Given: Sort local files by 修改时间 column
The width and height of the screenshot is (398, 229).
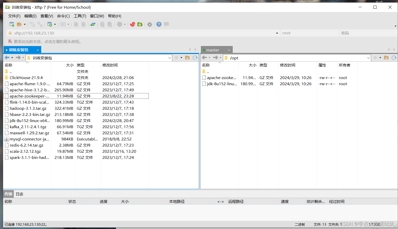Looking at the screenshot, I should 125,65.
